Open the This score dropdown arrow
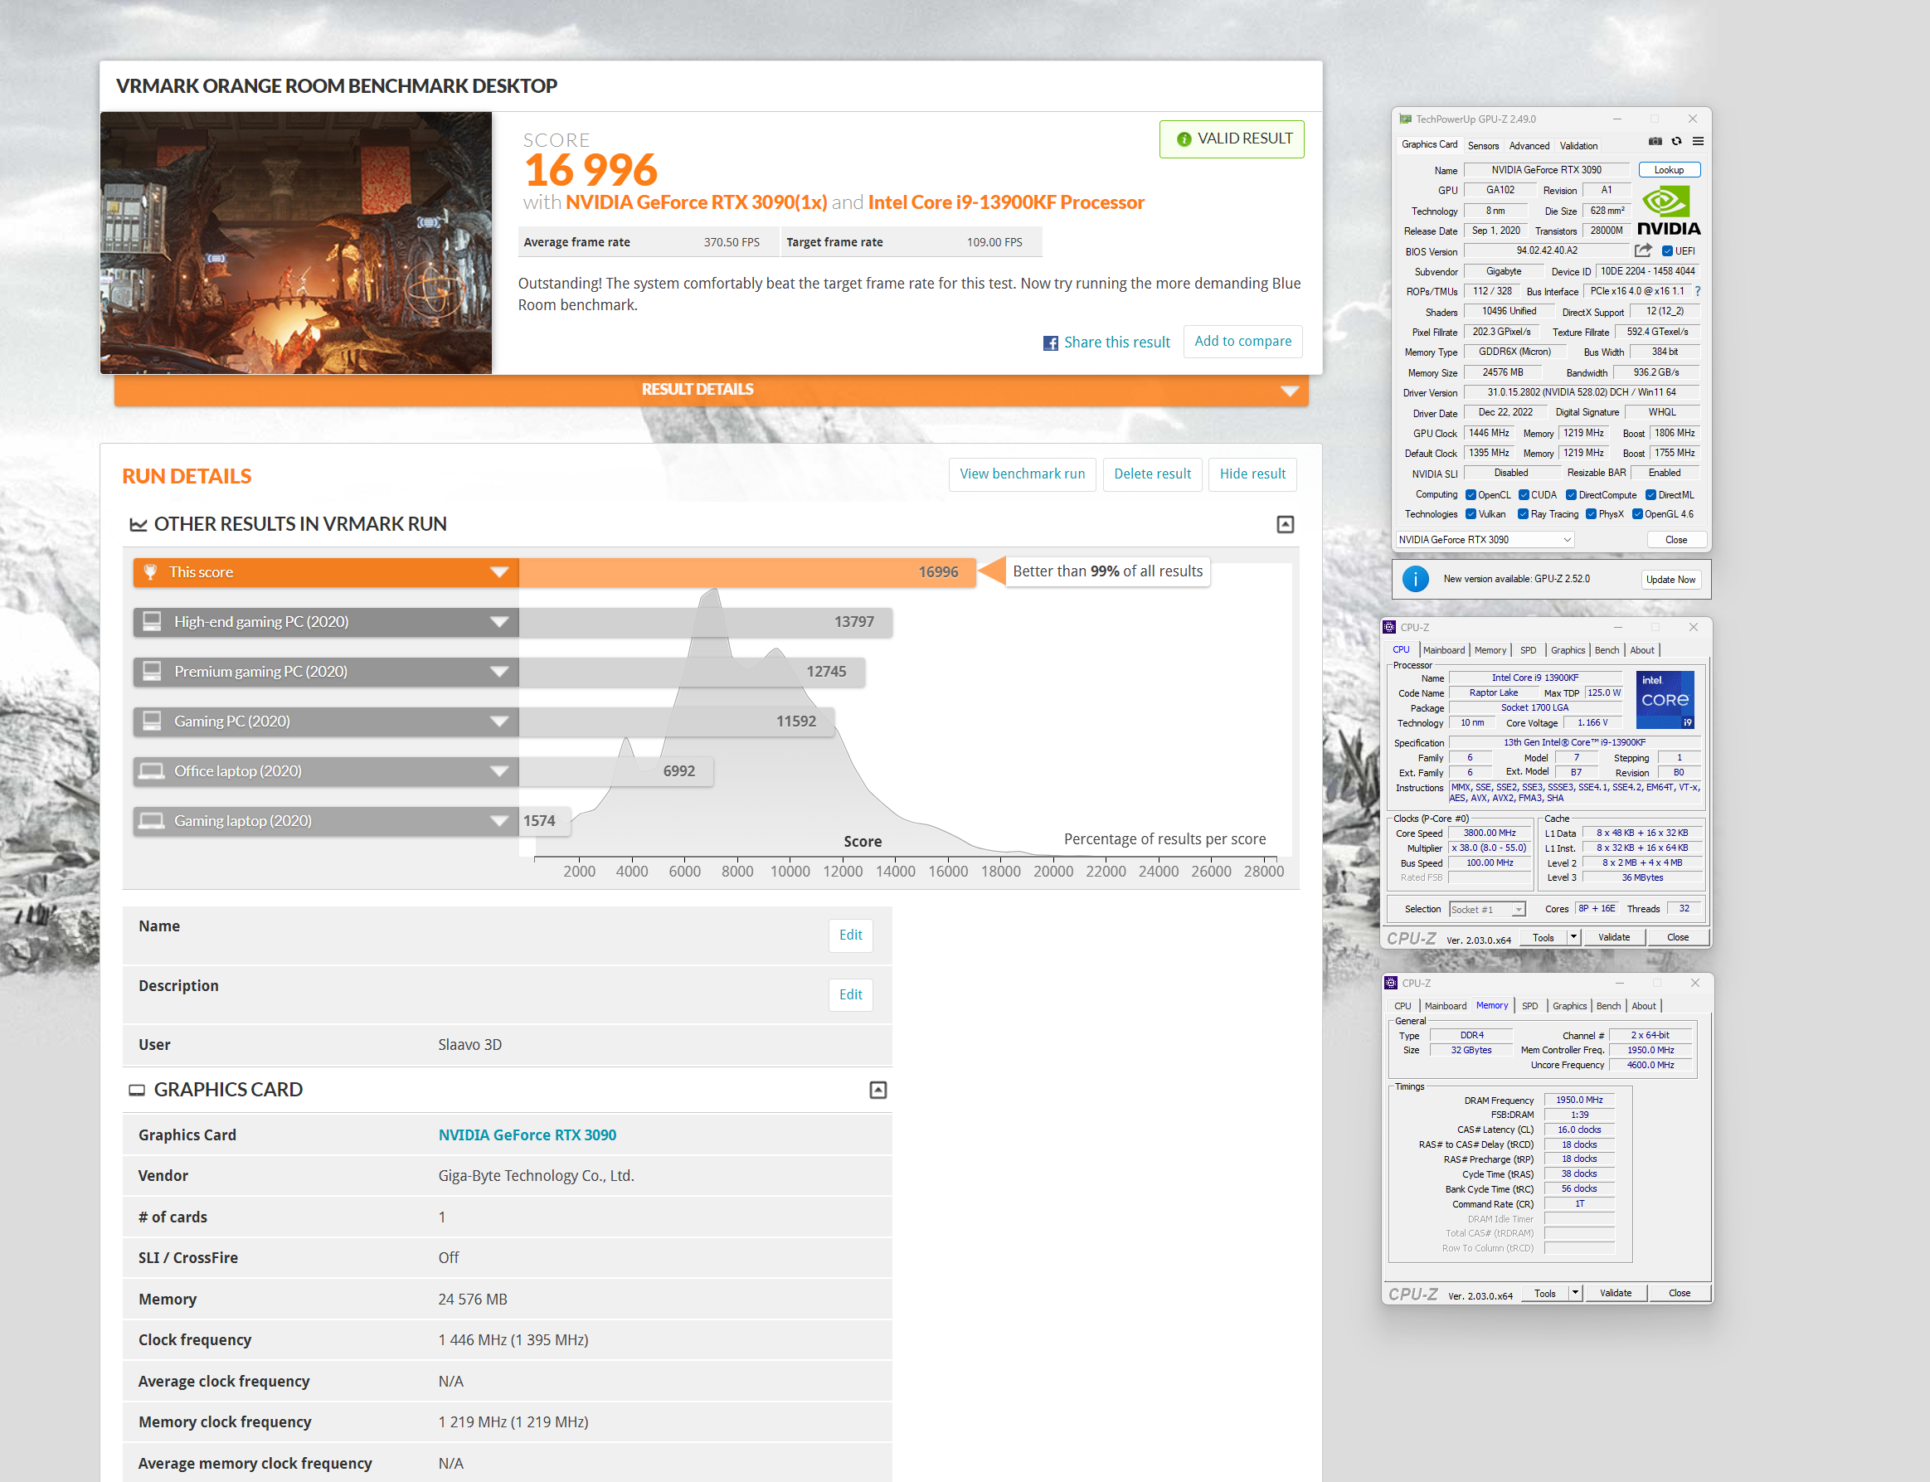 (499, 571)
